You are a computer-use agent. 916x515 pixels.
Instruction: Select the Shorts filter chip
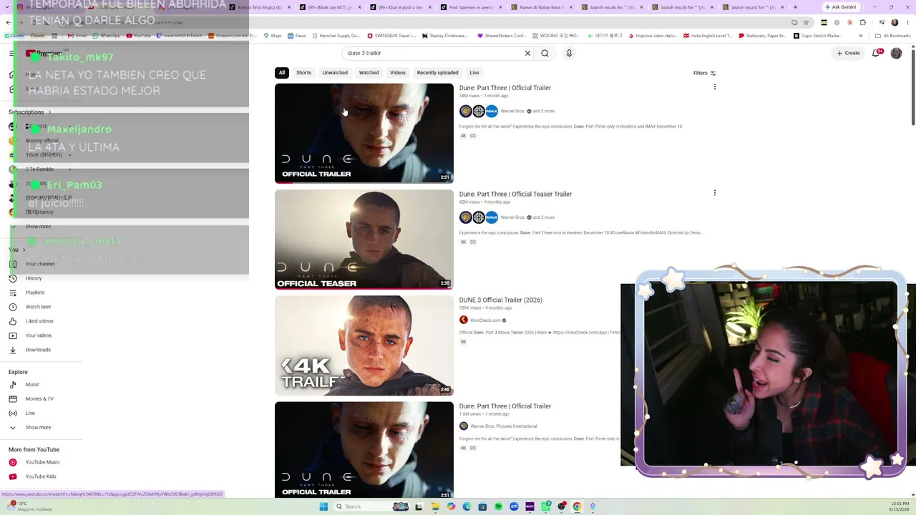point(304,73)
